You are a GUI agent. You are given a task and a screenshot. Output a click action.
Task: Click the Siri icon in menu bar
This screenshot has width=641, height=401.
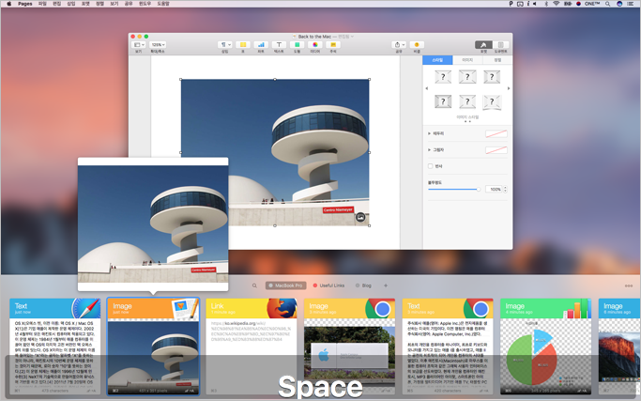(619, 4)
